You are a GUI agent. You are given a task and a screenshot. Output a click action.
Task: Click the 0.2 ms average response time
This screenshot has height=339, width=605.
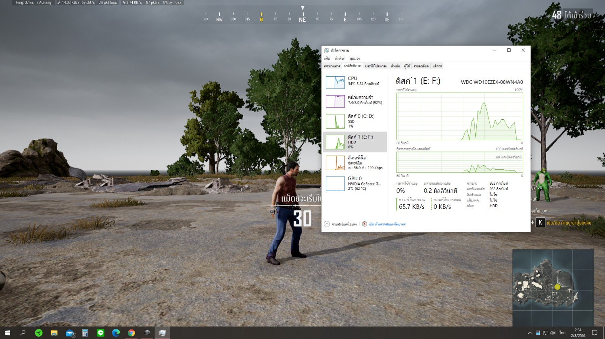440,191
